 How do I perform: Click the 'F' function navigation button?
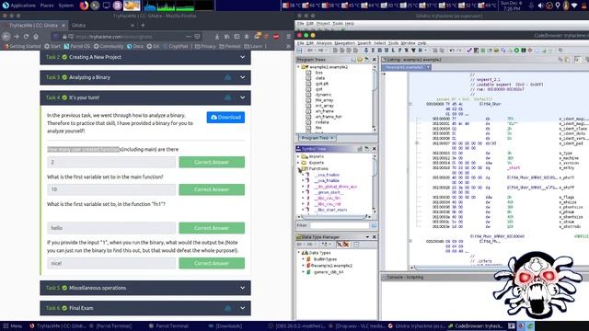point(400,51)
